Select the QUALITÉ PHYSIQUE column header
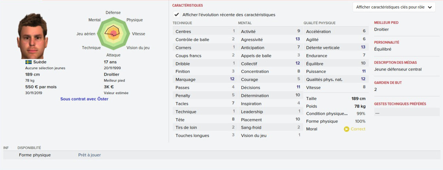 point(319,23)
